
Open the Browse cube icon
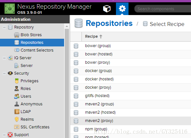click(107, 9)
